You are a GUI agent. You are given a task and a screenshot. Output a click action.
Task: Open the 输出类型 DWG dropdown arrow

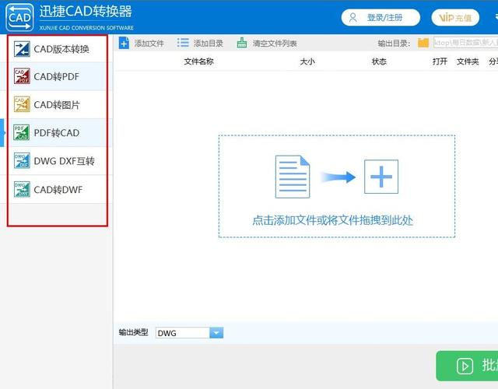coord(216,333)
